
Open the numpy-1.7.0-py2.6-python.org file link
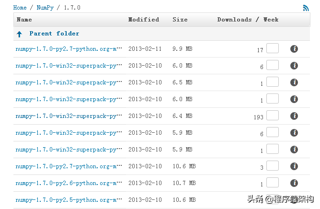[x=69, y=183]
